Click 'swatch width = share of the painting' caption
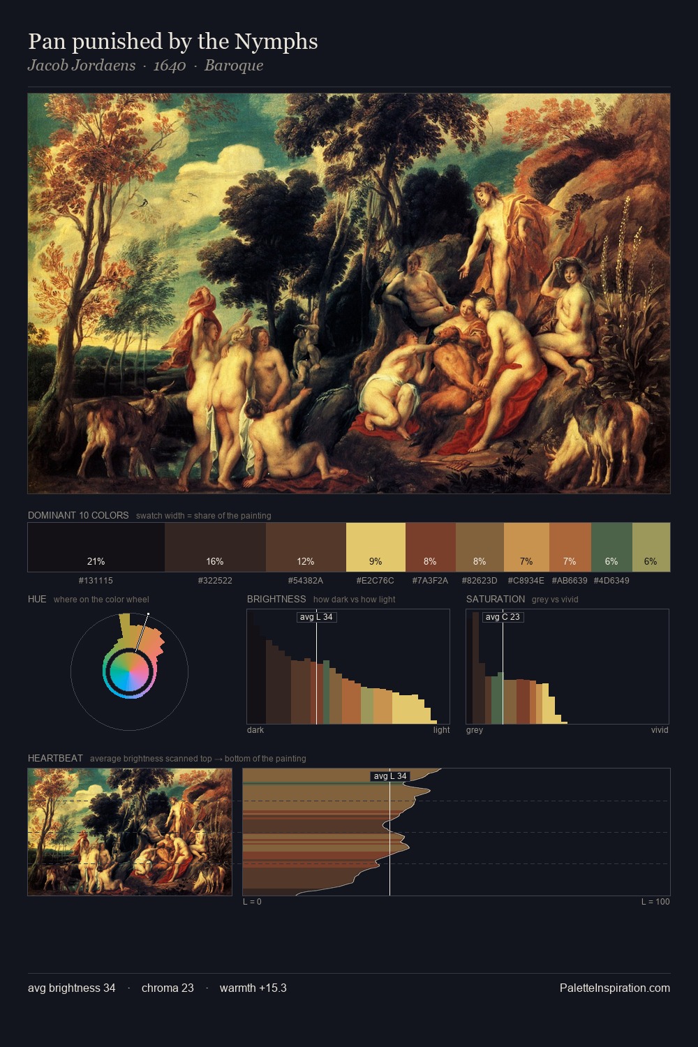Screen dimensions: 698x1047 tap(204, 516)
